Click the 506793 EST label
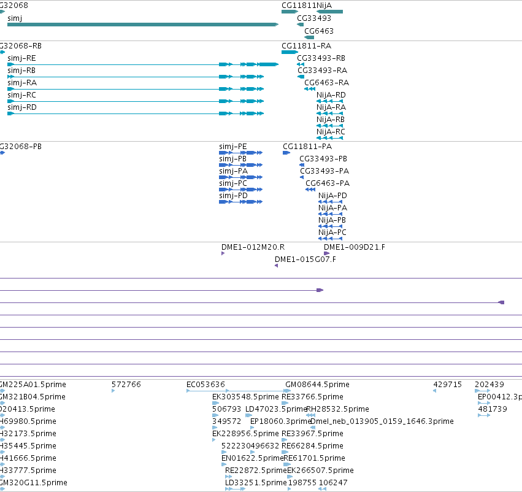 (226, 409)
